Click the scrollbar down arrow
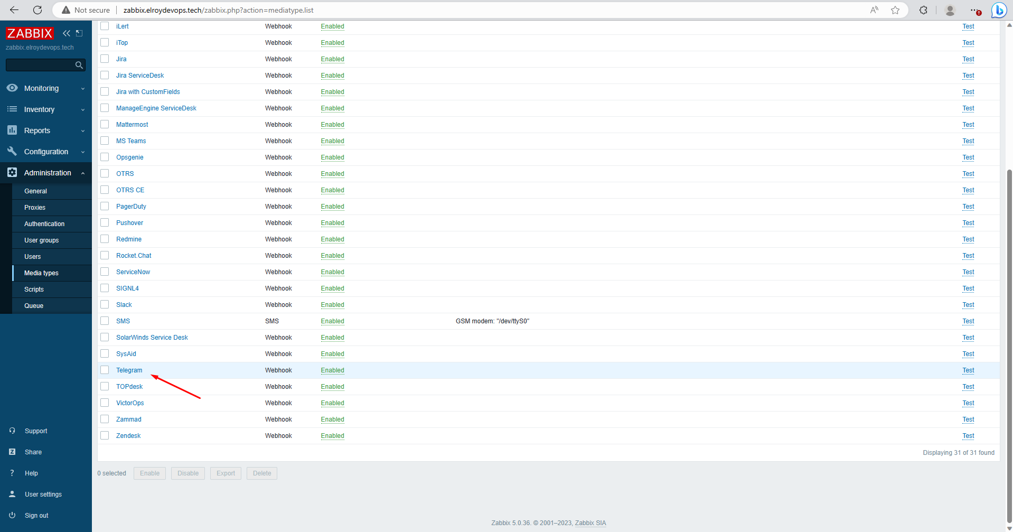The image size is (1013, 532). 1010,528
